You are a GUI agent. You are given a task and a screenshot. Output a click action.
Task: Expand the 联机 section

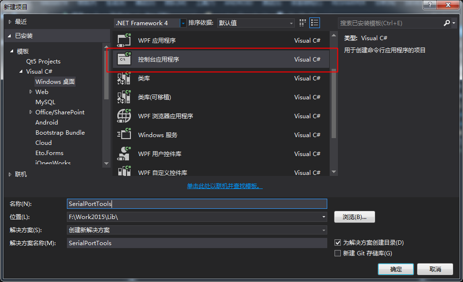[x=11, y=174]
